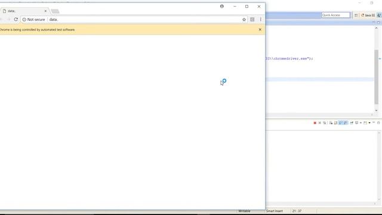Remove all terminated launches in the Console
382x215 pixels.
tap(325, 123)
